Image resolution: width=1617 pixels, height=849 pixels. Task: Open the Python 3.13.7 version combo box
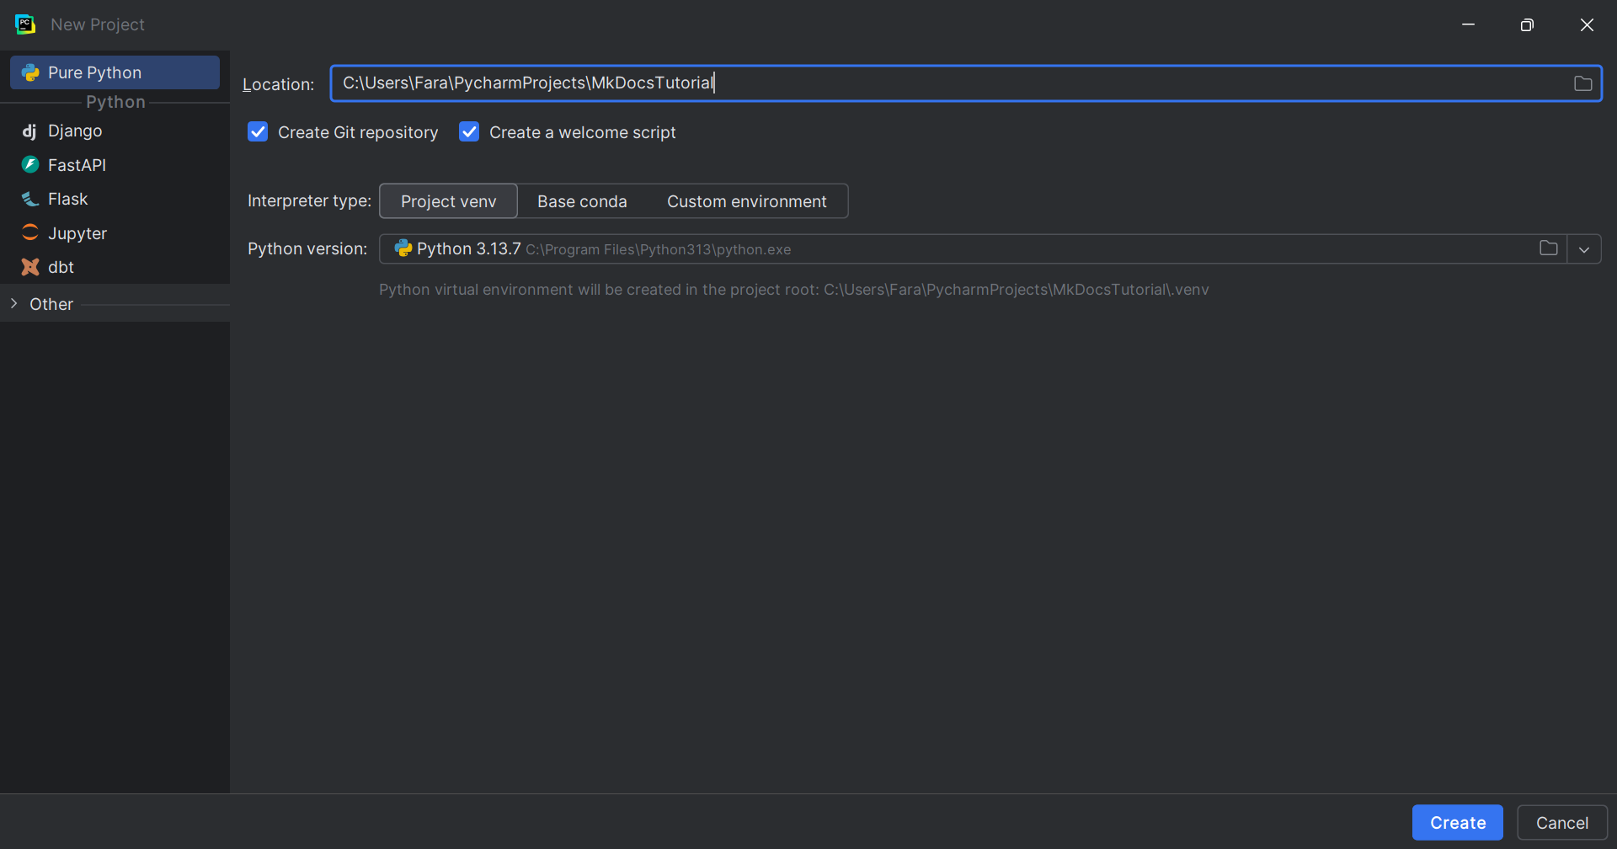click(x=926, y=249)
